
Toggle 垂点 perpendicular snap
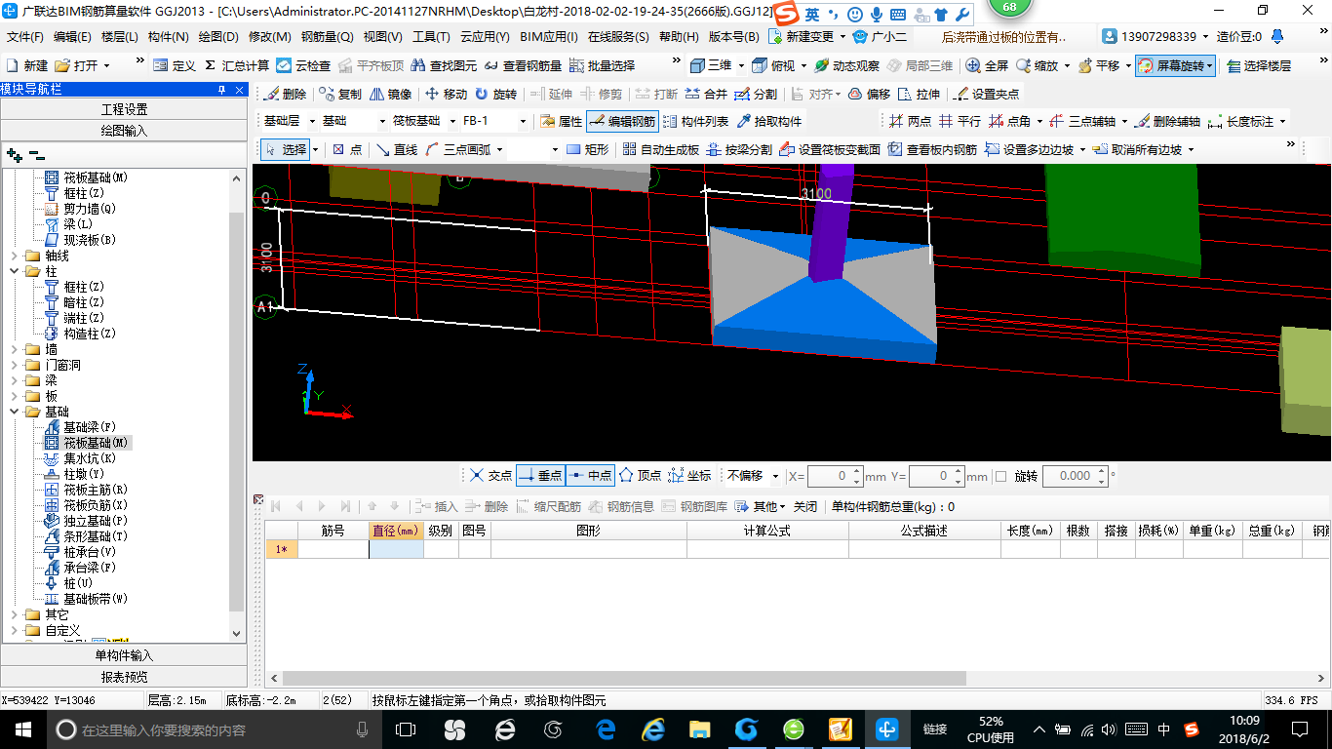pos(541,475)
